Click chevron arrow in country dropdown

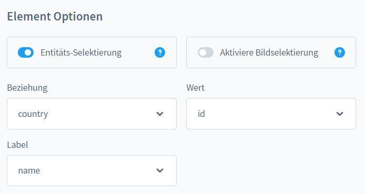160,114
